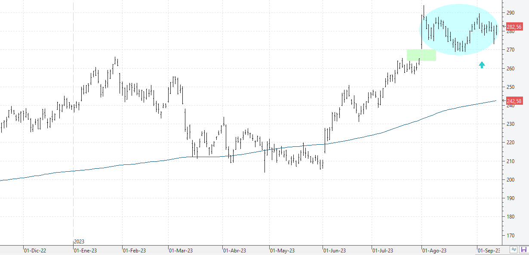Click the 01-Sep-23 date label

489,250
